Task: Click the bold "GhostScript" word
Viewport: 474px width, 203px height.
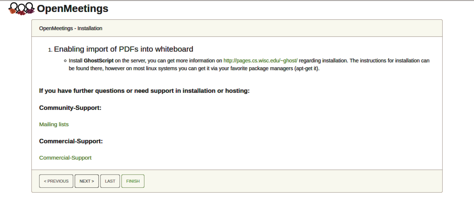Action: tap(98, 60)
